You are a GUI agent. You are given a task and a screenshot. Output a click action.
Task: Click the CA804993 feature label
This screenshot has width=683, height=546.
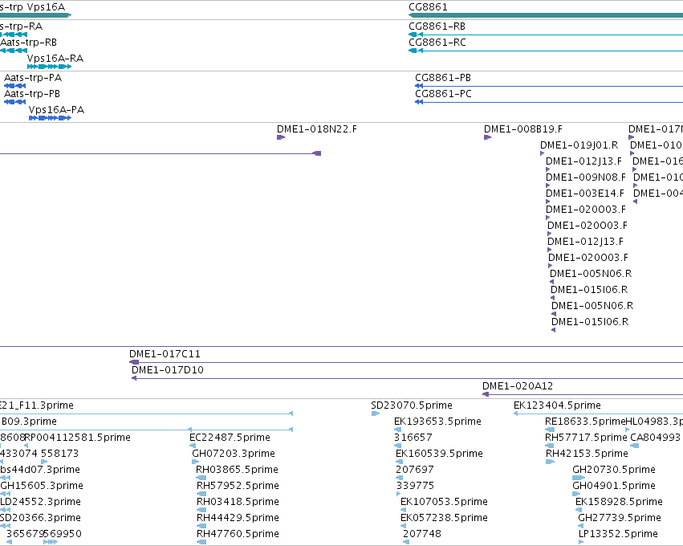(x=655, y=437)
